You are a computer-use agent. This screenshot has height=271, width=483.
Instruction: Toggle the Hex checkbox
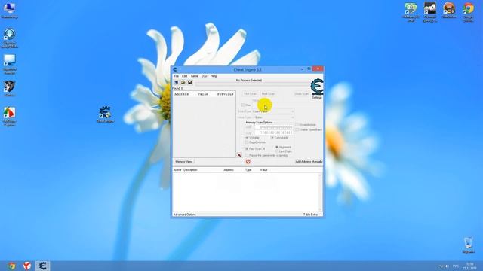[243, 105]
